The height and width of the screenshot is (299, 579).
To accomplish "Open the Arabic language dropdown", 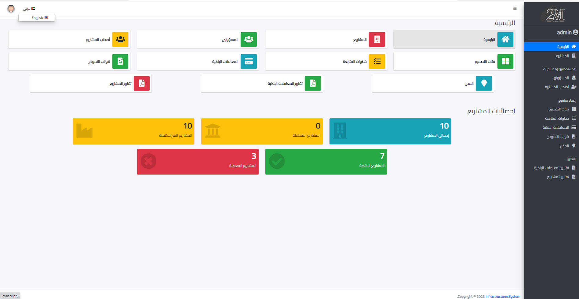I will (x=29, y=9).
